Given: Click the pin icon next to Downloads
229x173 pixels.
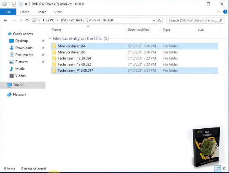Looking at the screenshot, I should pyautogui.click(x=43, y=48).
